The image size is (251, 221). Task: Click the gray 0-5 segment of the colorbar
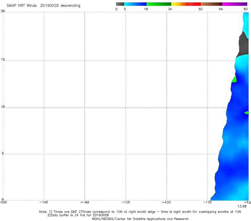coord(120,4)
